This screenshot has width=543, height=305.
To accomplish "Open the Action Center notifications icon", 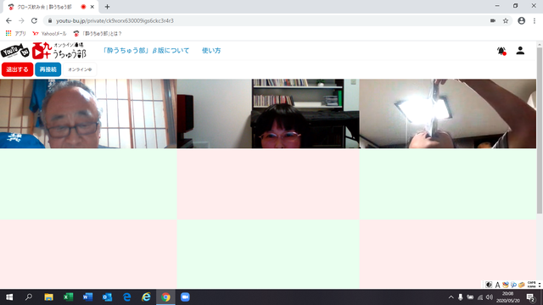I will pos(530,297).
